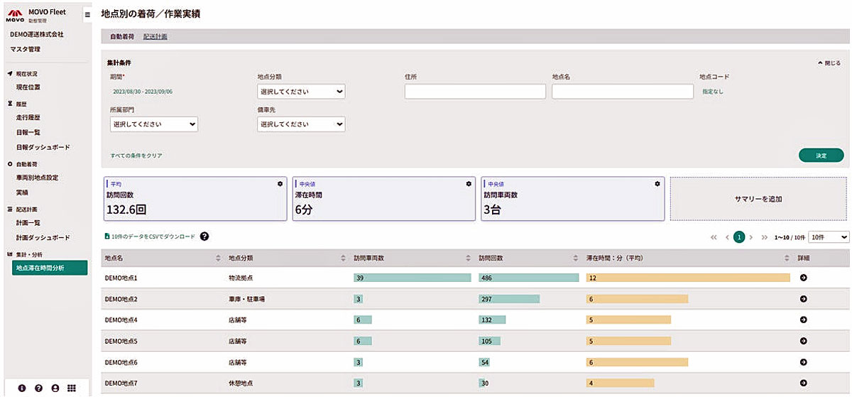This screenshot has width=852, height=397.
Task: Select 地点滞在時間分析 in the sidebar
Action: 50,268
